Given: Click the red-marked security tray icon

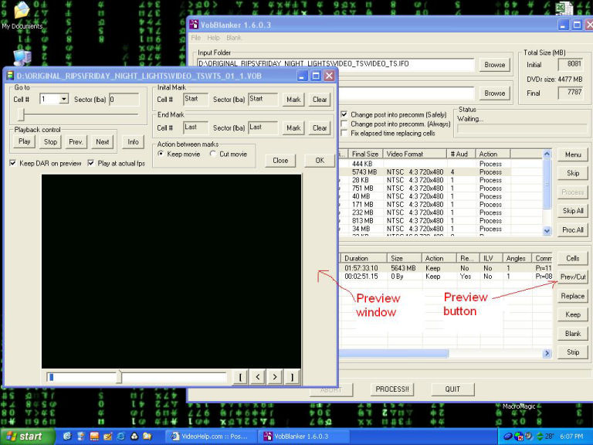Looking at the screenshot, I should coord(519,437).
